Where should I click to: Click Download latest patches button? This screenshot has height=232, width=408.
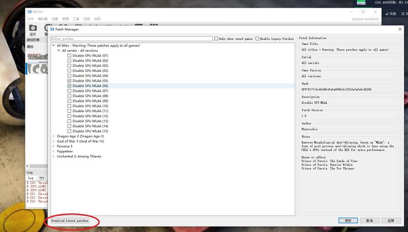coord(70,221)
